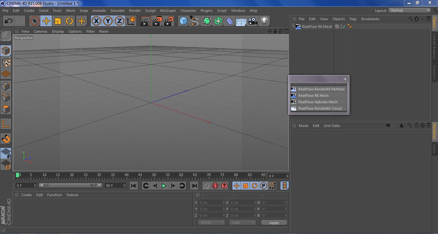Toggle automatic keyframing

coord(215,186)
